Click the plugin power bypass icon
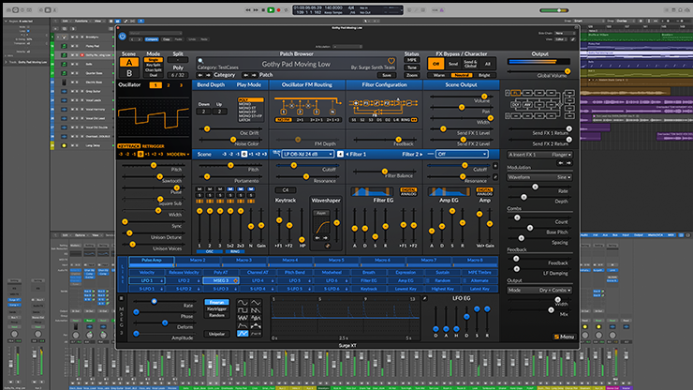 123,37
